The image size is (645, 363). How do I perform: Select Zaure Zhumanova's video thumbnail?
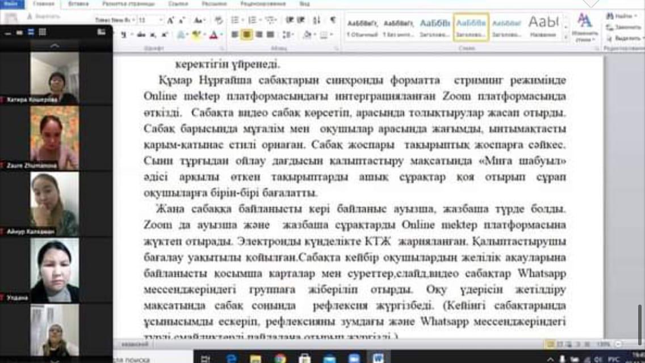pyautogui.click(x=55, y=136)
